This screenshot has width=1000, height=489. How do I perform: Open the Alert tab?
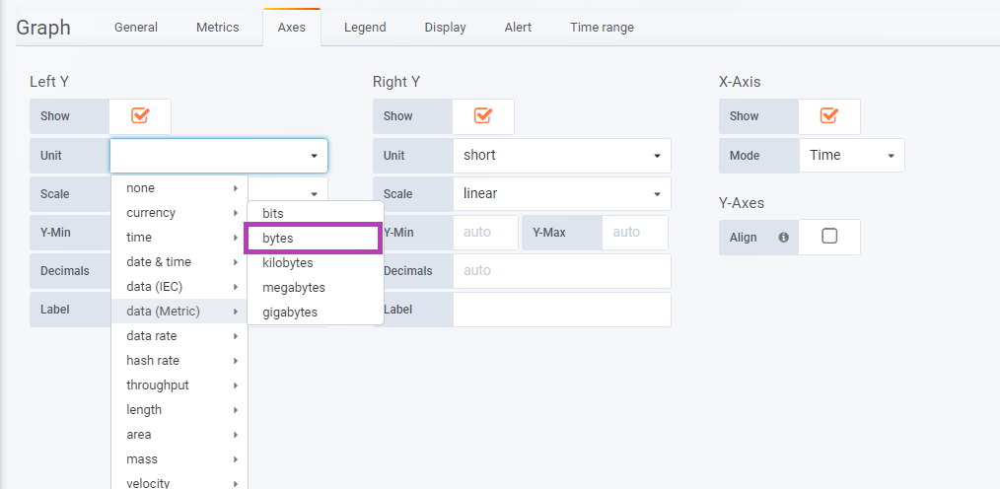518,28
